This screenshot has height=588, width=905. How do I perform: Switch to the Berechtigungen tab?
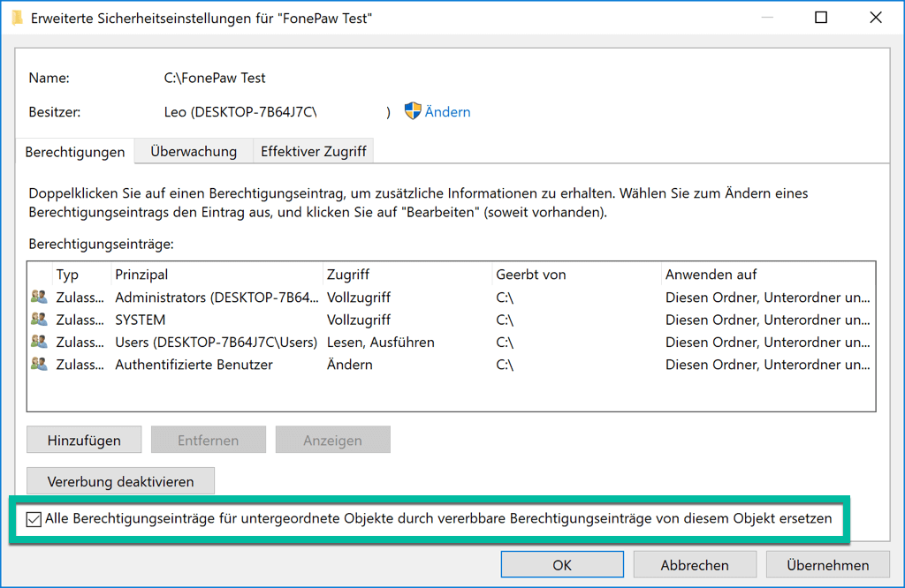[x=75, y=152]
